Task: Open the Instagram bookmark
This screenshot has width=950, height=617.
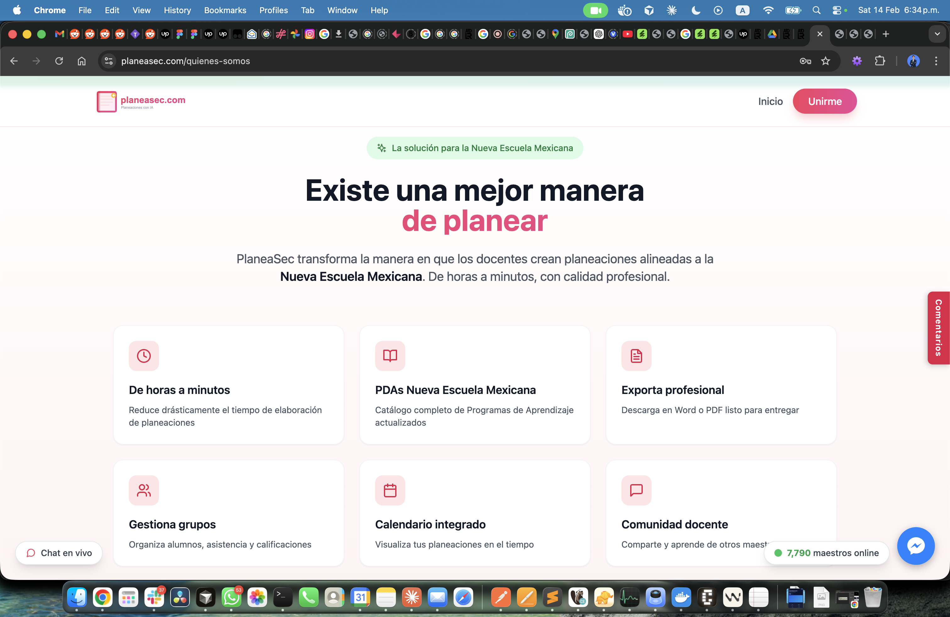Action: coord(309,34)
